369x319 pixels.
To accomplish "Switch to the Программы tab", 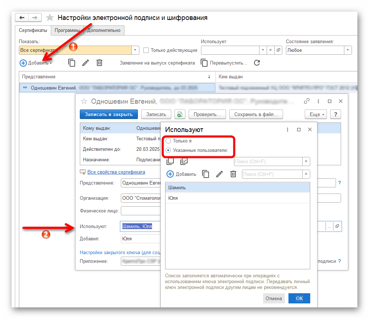I will [67, 30].
